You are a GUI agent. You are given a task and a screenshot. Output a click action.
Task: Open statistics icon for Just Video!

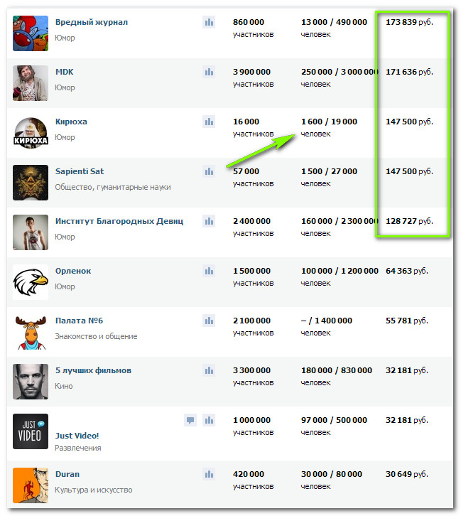point(209,420)
